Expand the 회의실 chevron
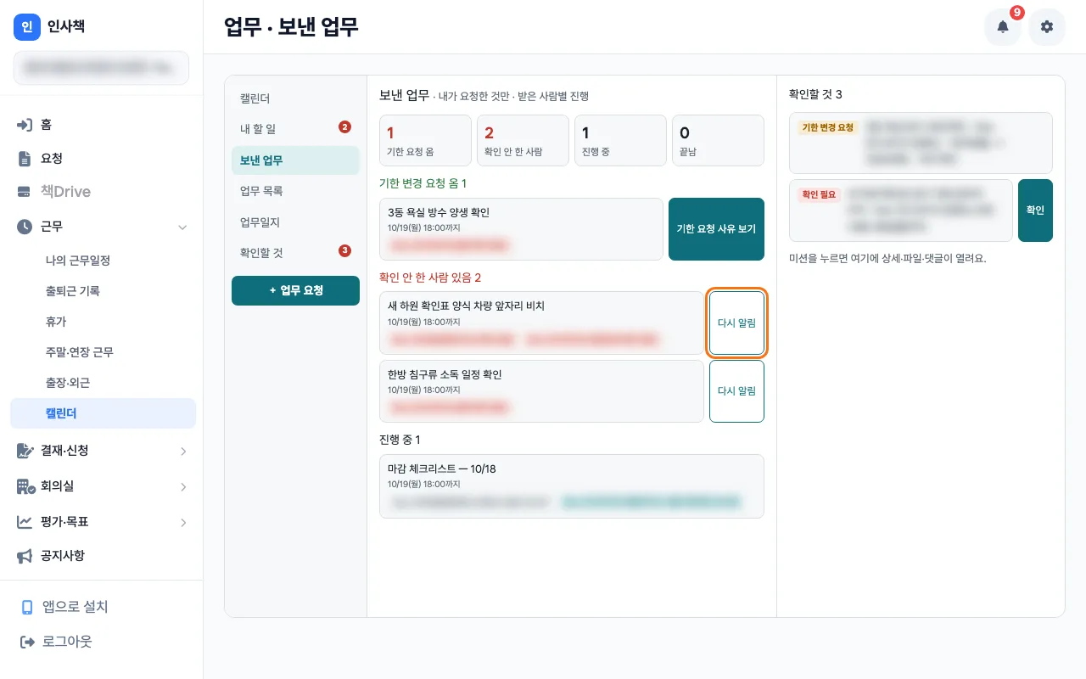 183,486
